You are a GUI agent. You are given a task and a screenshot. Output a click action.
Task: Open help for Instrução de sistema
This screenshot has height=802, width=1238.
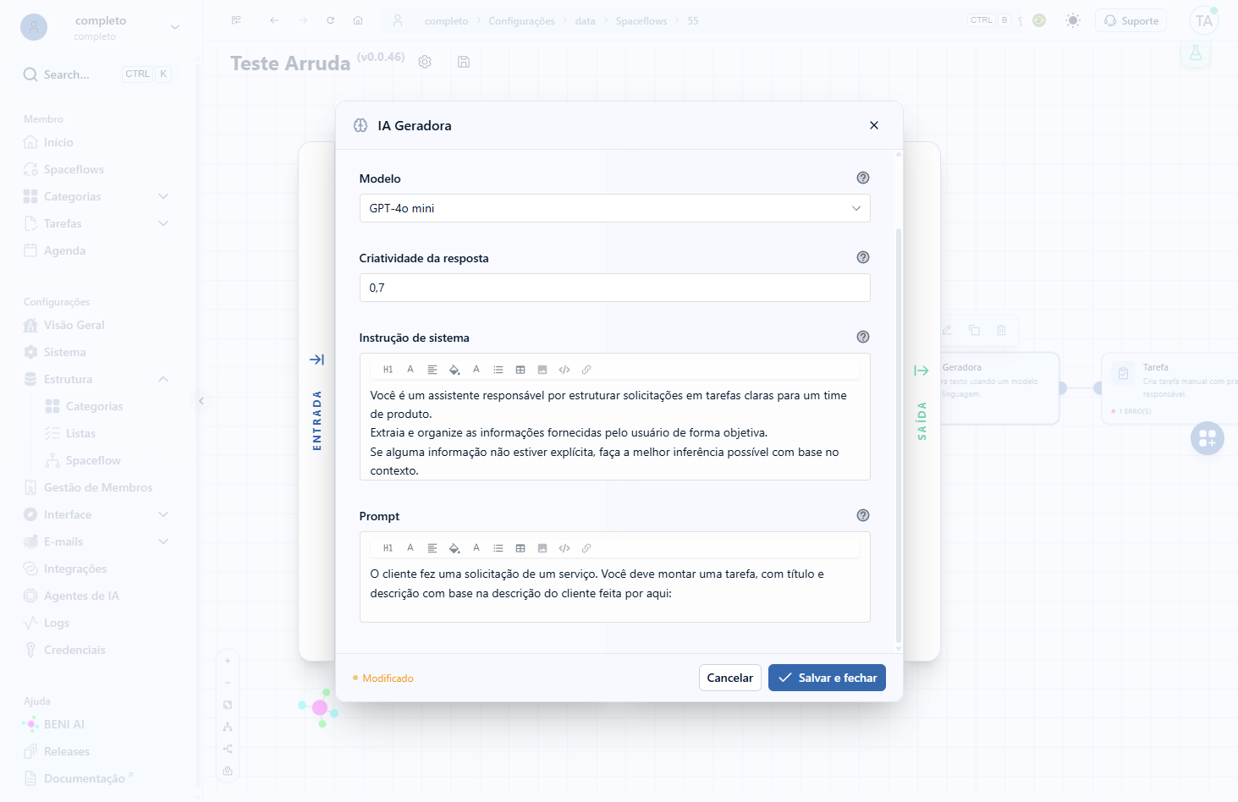(x=863, y=337)
